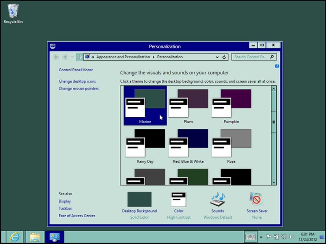
Task: Click the themes list scrollbar thumb
Action: [274, 122]
